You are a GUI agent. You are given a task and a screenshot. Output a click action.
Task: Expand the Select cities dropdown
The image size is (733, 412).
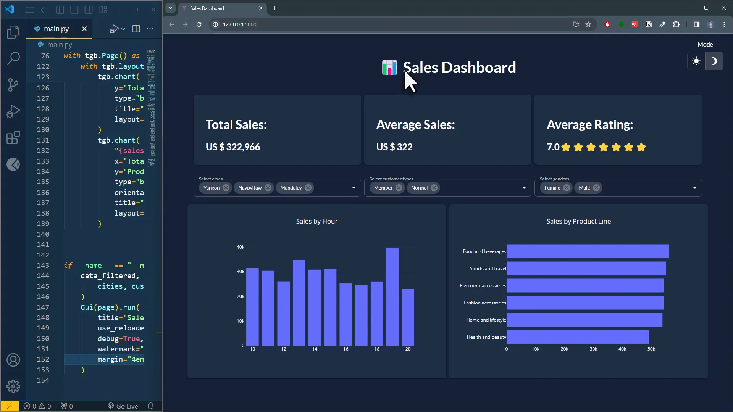[x=354, y=188]
